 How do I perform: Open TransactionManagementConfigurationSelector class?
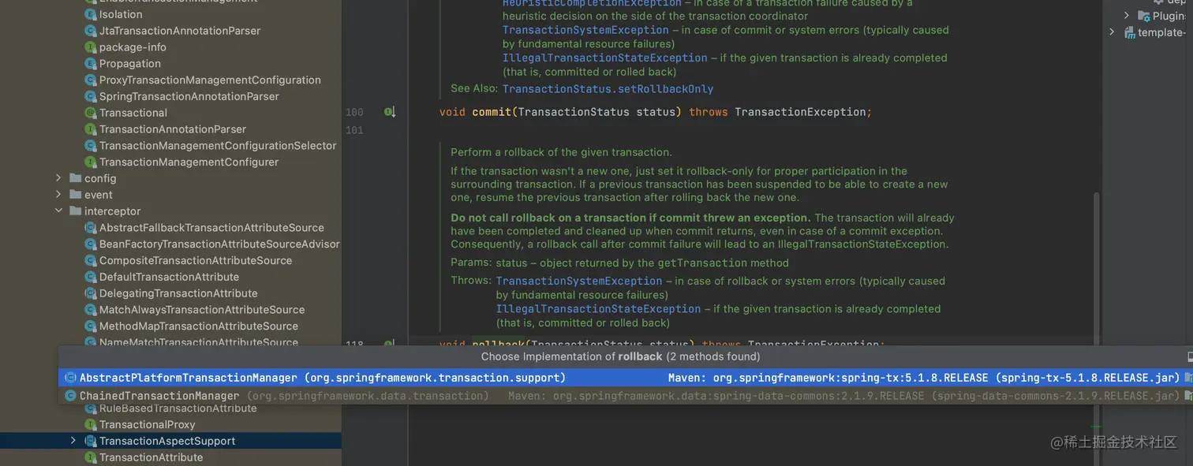(x=218, y=146)
